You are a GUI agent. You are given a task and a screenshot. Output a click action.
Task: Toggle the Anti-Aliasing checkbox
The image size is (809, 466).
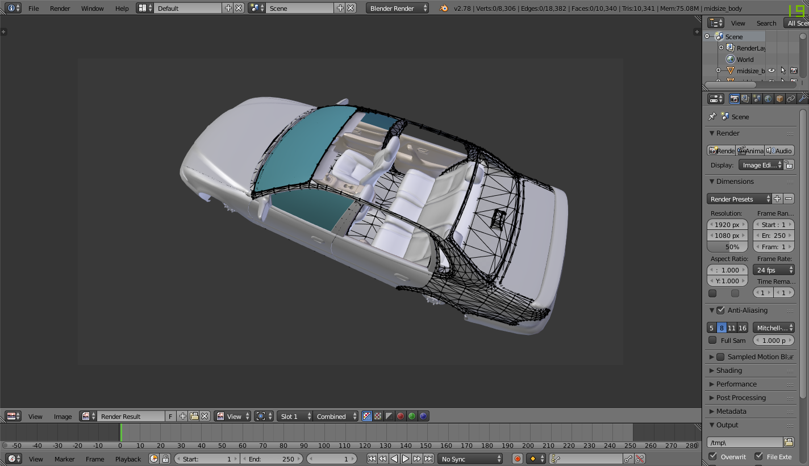tap(720, 310)
